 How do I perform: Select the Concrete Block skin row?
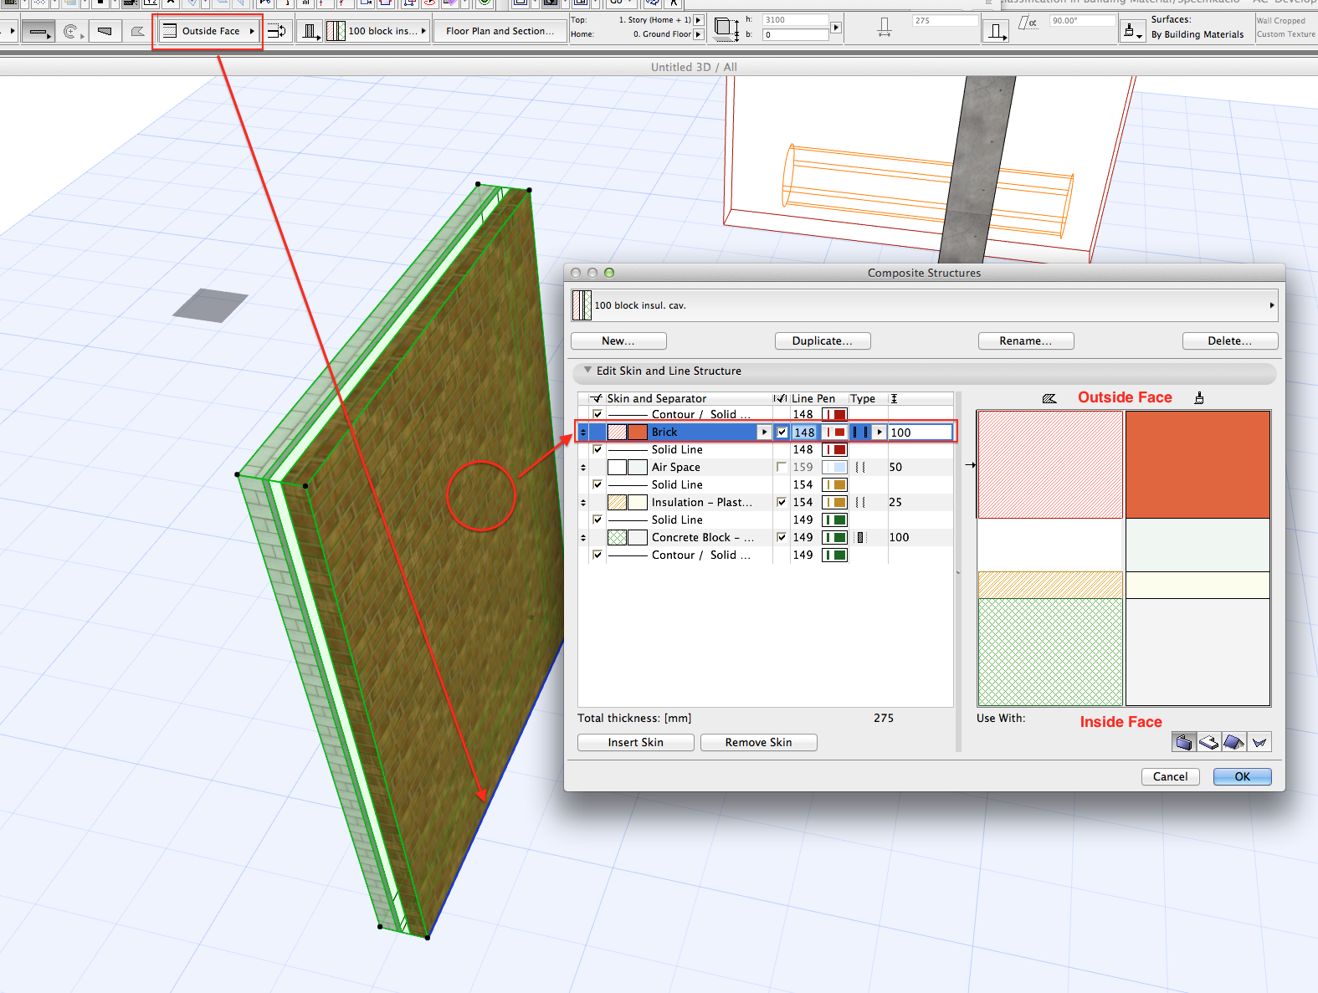(x=701, y=537)
